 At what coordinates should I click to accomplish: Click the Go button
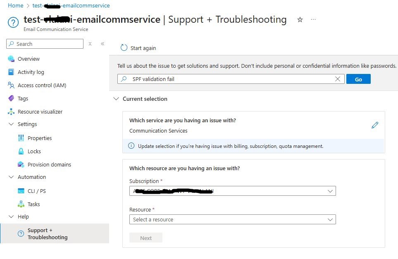(x=358, y=78)
